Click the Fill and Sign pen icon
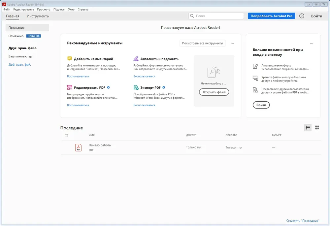Viewport: 330px width, 226px height. [136, 59]
